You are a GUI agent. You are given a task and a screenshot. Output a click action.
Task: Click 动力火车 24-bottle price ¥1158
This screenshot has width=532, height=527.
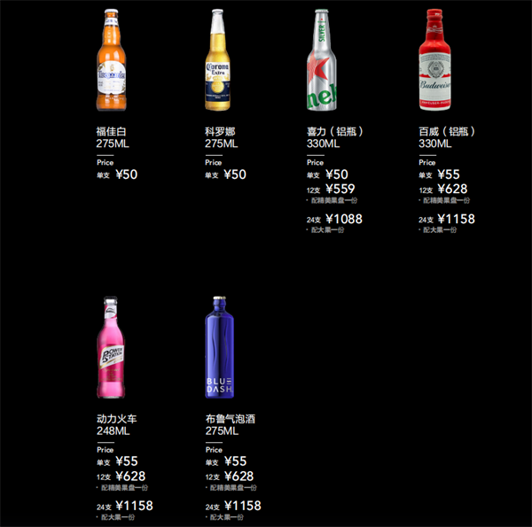[x=135, y=506]
